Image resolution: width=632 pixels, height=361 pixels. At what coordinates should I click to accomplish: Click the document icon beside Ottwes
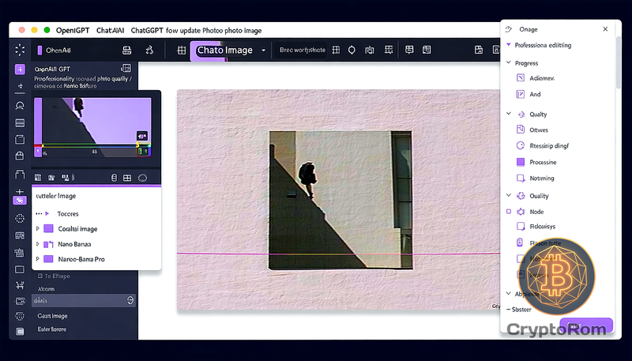(521, 130)
